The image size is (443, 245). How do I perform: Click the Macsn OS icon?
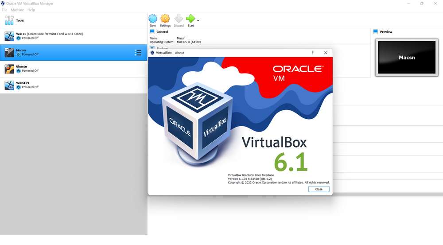tap(9, 53)
